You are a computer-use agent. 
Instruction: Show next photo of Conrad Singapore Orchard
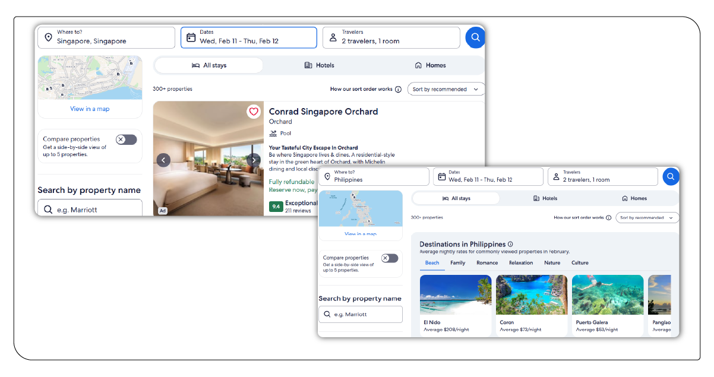pos(254,160)
